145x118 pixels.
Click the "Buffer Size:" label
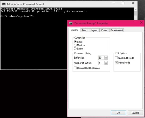[x=79, y=58]
